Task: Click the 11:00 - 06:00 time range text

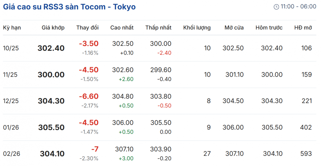Action: (298, 7)
